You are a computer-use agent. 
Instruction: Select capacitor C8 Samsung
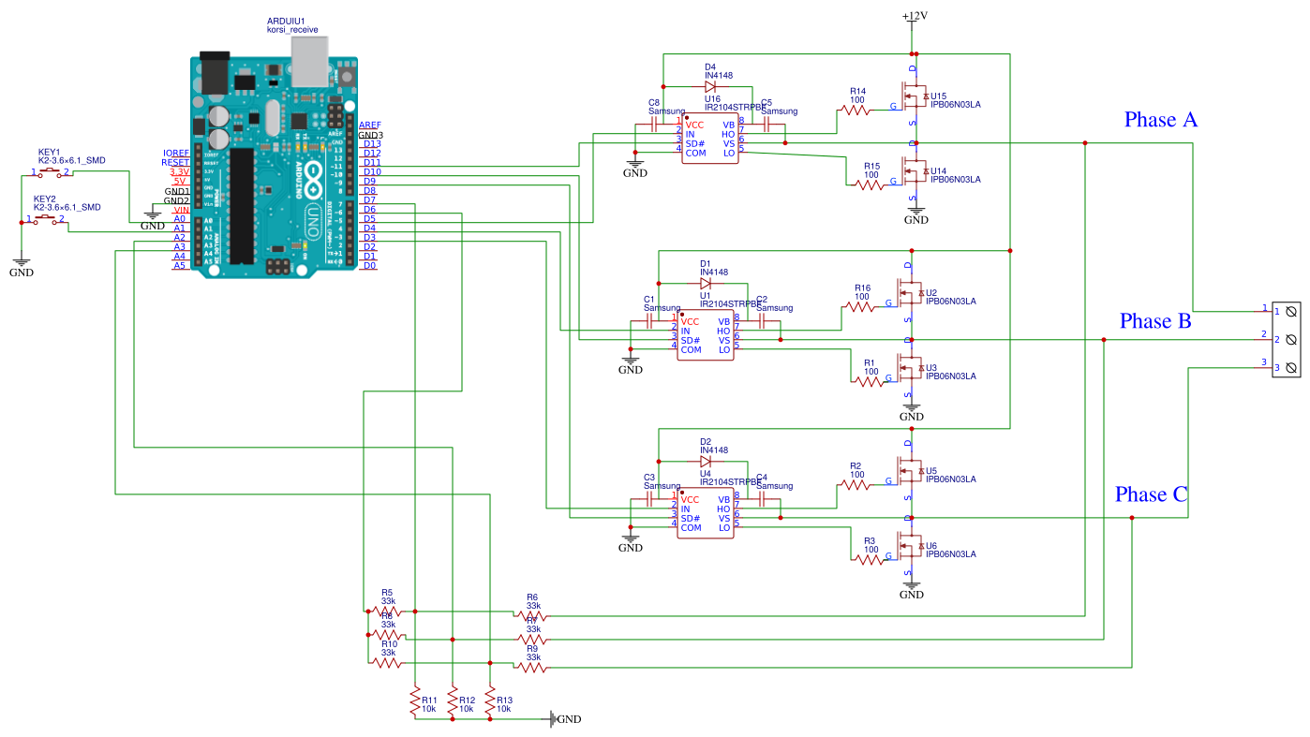click(656, 125)
